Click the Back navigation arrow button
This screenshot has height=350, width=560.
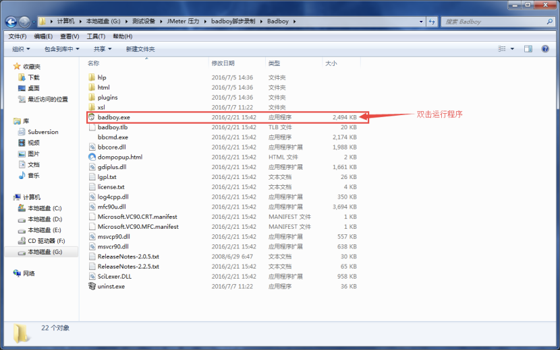pyautogui.click(x=11, y=22)
